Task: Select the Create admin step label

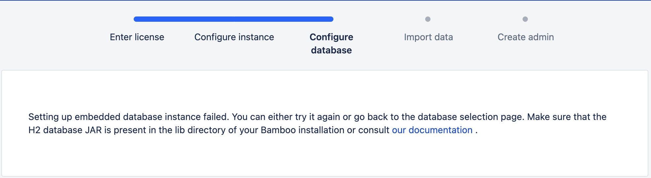Action: pos(526,37)
